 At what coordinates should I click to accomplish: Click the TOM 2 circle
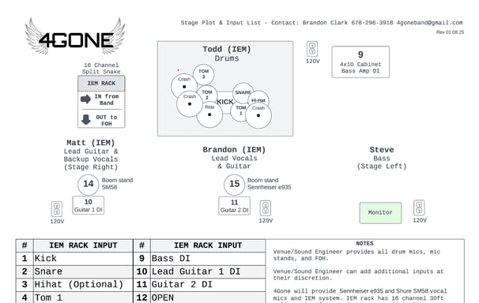pyautogui.click(x=207, y=95)
